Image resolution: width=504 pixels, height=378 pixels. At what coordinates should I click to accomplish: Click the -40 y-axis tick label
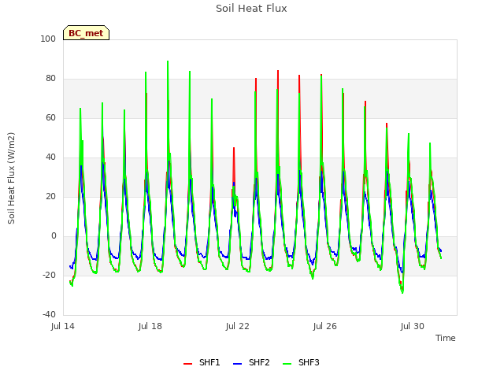tap(49, 314)
